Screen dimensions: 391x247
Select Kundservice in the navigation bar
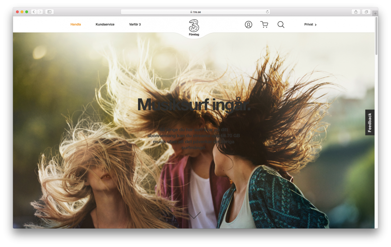pos(105,24)
